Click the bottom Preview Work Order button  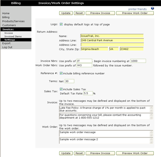click(x=135, y=153)
